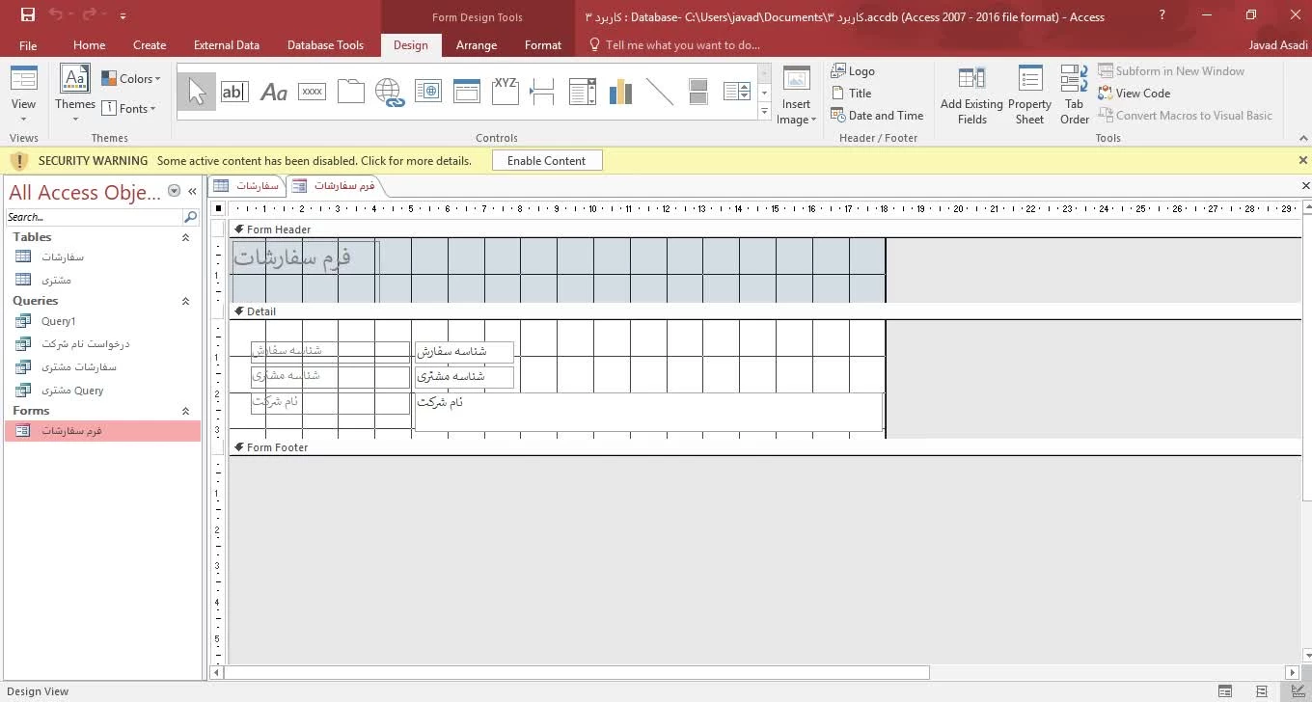
Task: Open Add Existing Fields pane
Action: click(971, 95)
